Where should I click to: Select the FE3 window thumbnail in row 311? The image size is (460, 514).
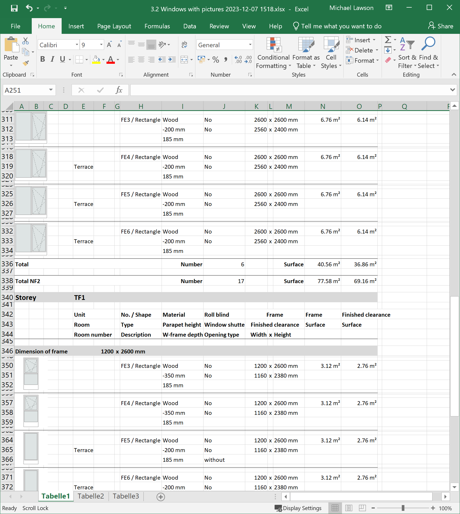[x=31, y=127]
